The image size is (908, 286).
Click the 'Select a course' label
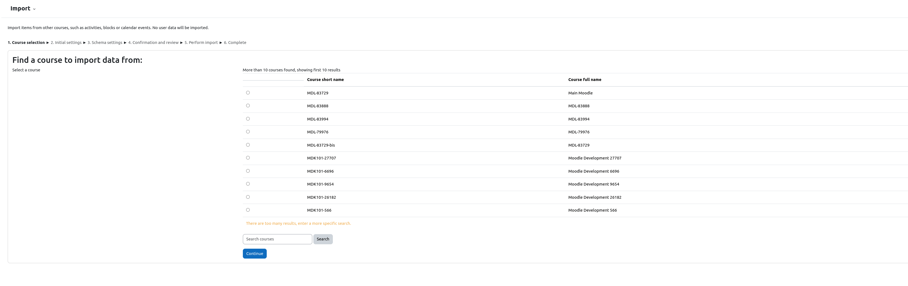point(26,70)
